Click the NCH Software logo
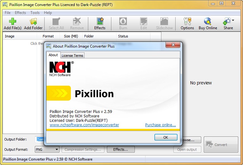The width and height of the screenshot is (243, 165). click(x=61, y=69)
